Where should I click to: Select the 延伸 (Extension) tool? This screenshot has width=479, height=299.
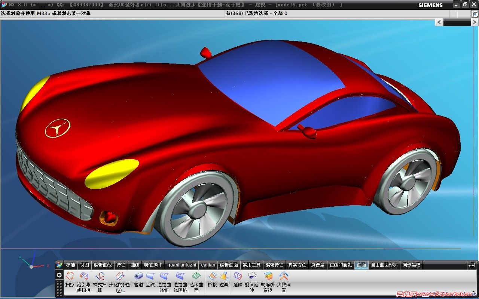238,280
